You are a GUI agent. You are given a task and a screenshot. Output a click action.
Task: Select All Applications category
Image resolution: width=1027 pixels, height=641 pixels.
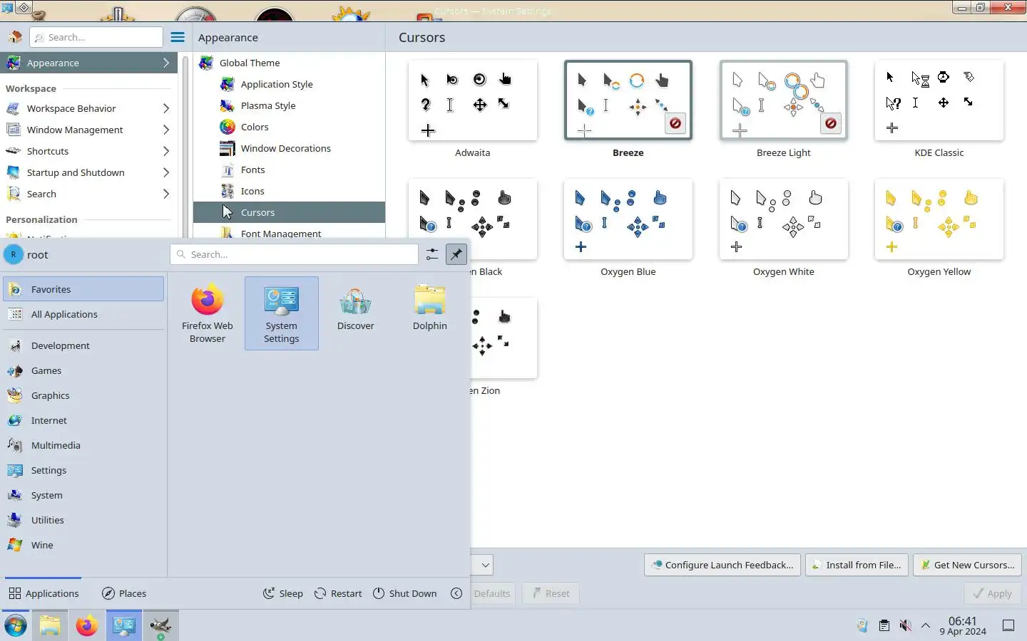pos(83,314)
